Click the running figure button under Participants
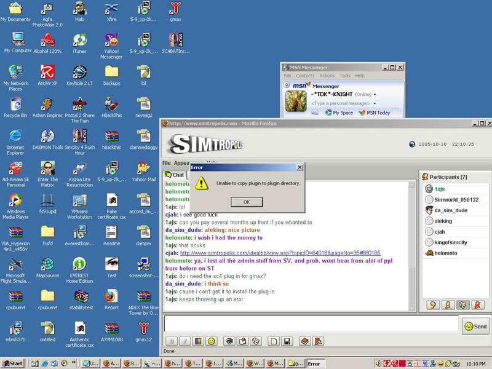Image resolution: width=492 pixels, height=369 pixels. [478, 304]
